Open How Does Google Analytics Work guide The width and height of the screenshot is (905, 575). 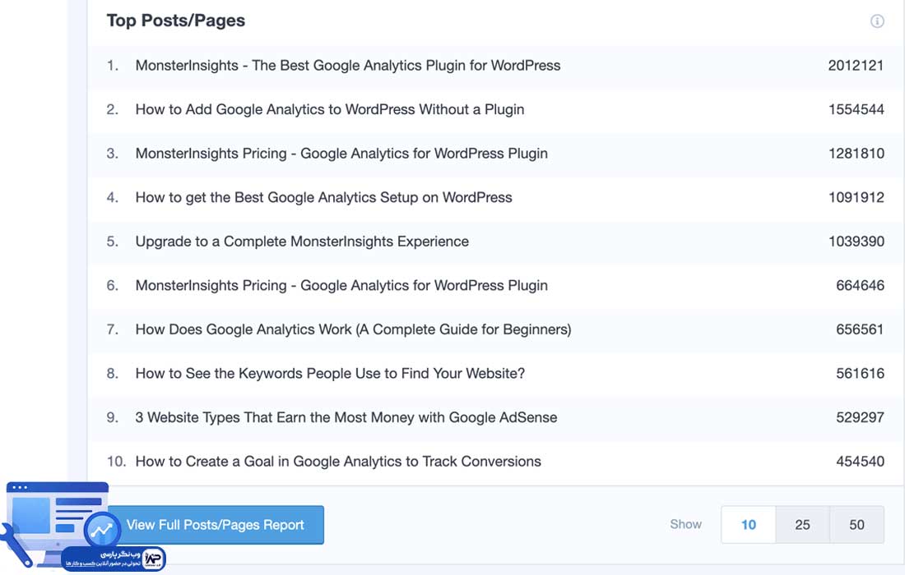(x=353, y=329)
